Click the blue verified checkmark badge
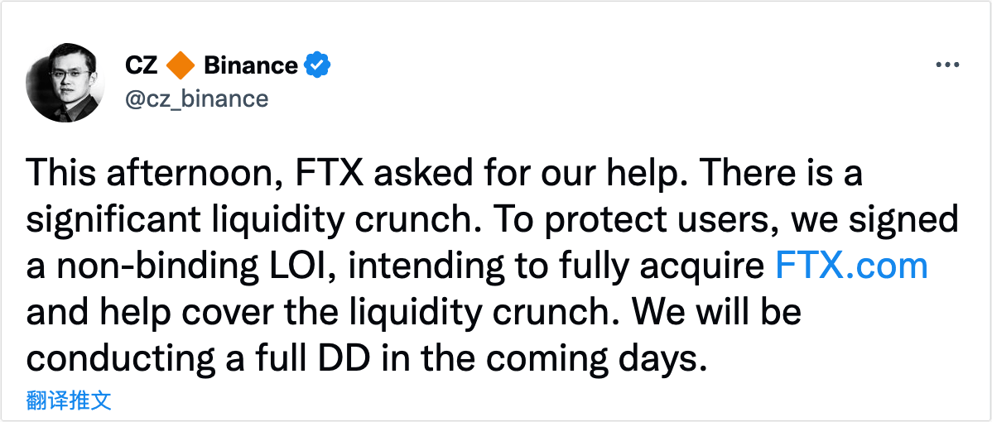 319,65
